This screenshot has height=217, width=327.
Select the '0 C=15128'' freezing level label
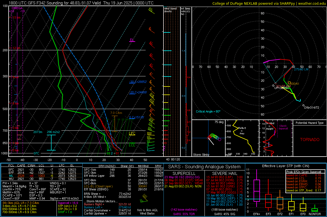pos(137,117)
